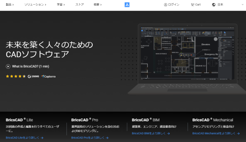Click the globe language icon

[x=214, y=5]
